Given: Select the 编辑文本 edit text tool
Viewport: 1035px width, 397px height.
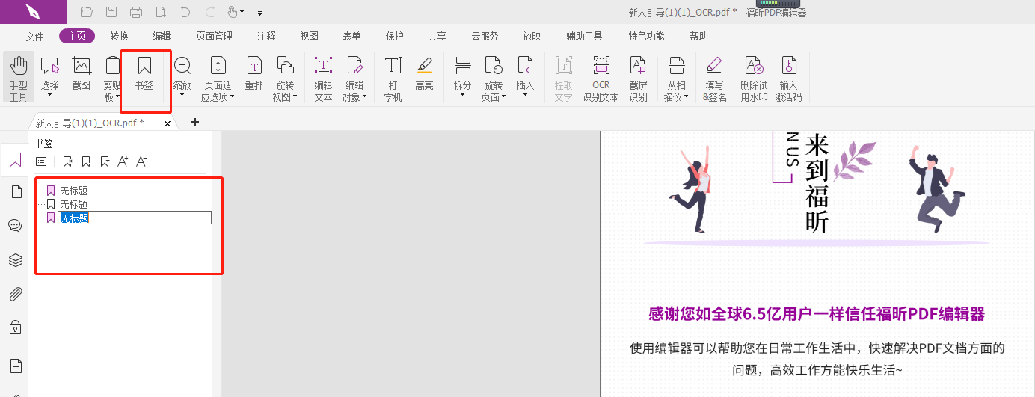Looking at the screenshot, I should (323, 78).
